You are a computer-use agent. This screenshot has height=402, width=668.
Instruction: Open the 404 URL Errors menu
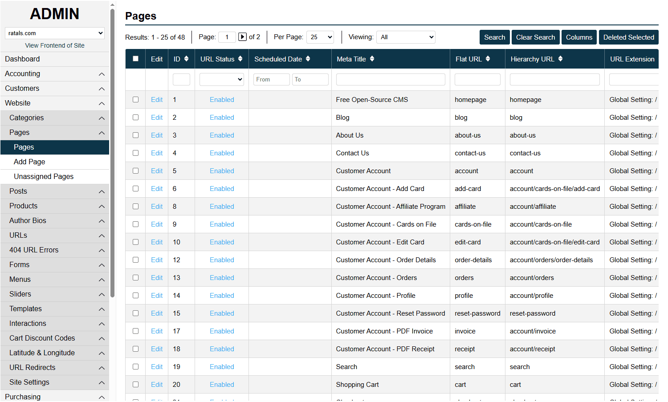click(55, 250)
